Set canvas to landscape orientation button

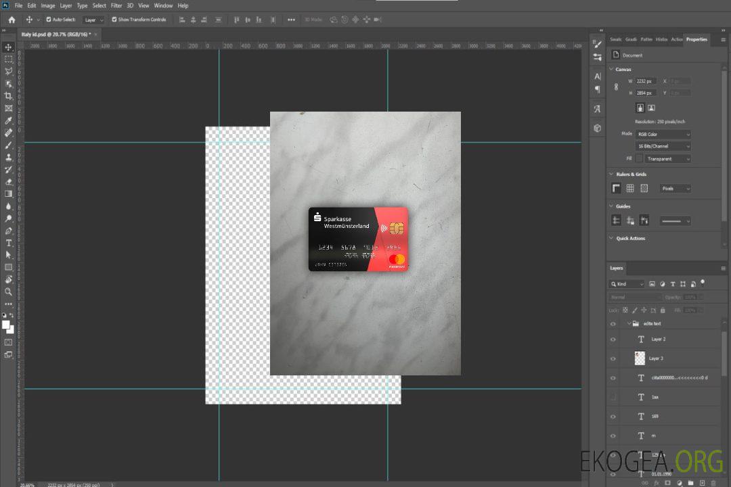pos(651,108)
